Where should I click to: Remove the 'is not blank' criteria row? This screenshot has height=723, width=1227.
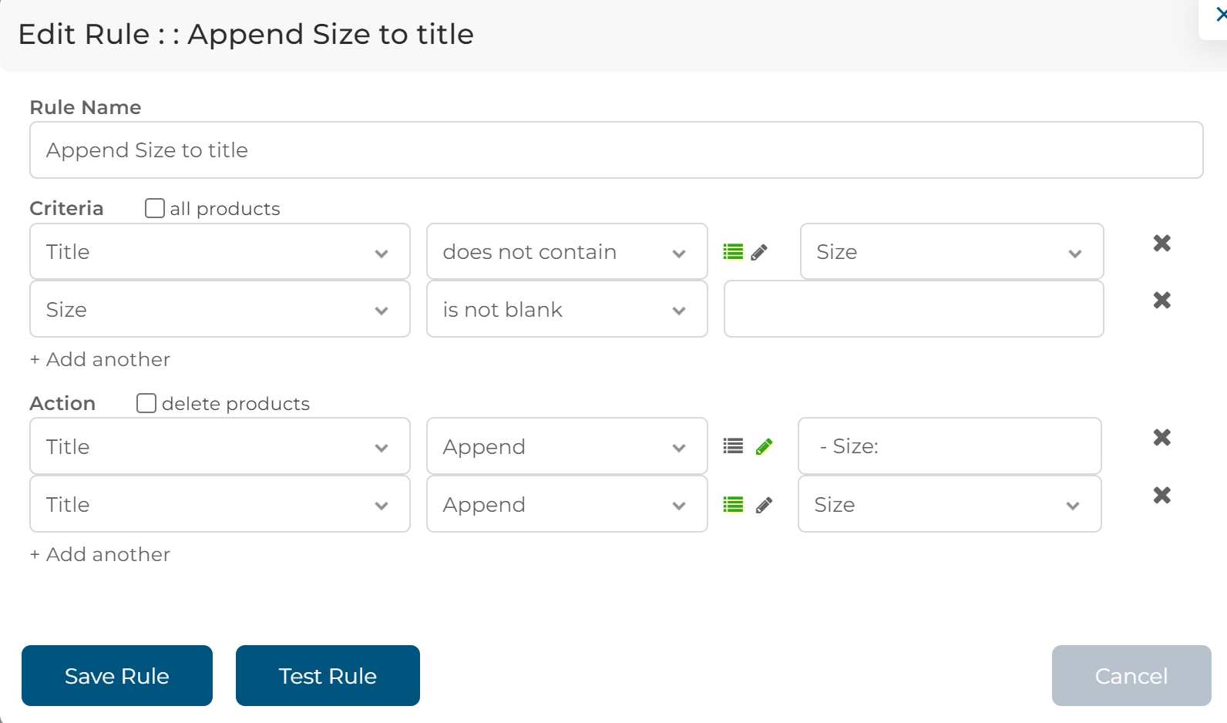[1161, 301]
